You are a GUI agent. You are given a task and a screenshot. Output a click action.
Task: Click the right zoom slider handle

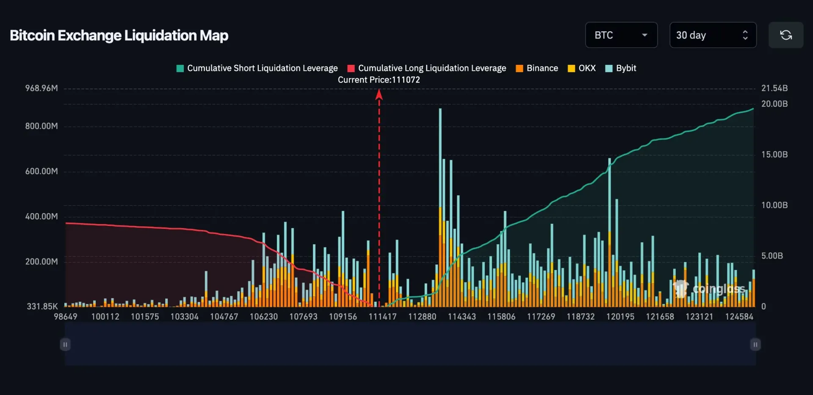(755, 345)
